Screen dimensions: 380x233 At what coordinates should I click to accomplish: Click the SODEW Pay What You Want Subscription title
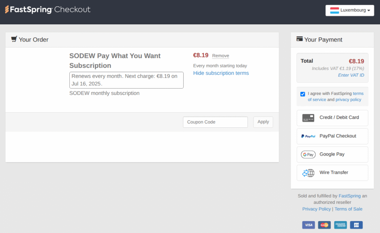[x=115, y=61]
